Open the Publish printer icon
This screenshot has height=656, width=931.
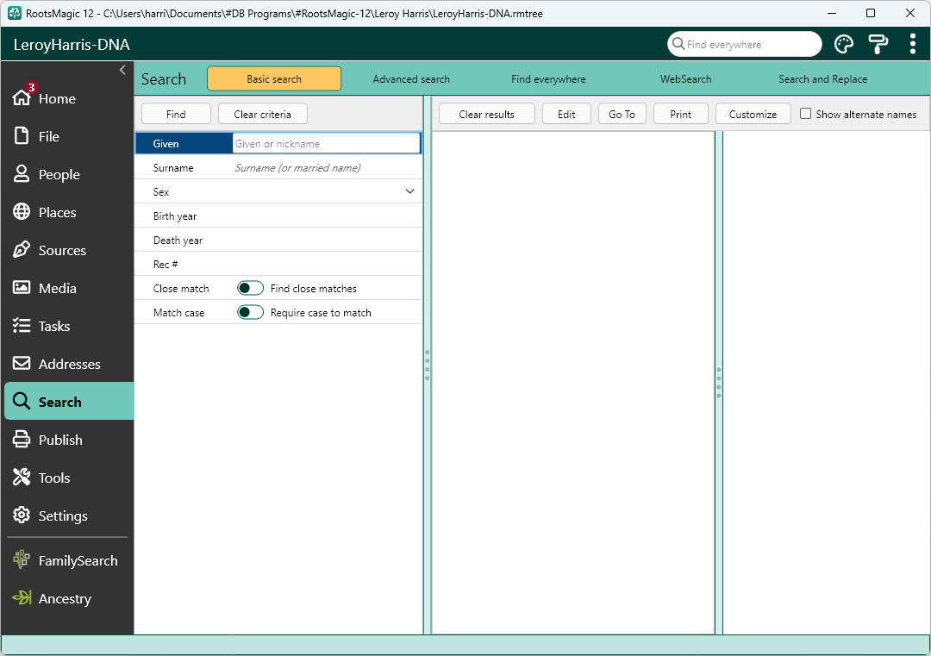tap(22, 440)
